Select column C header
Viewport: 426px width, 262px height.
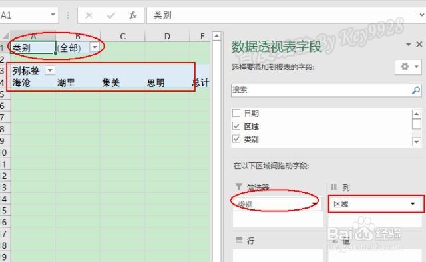[x=122, y=36]
